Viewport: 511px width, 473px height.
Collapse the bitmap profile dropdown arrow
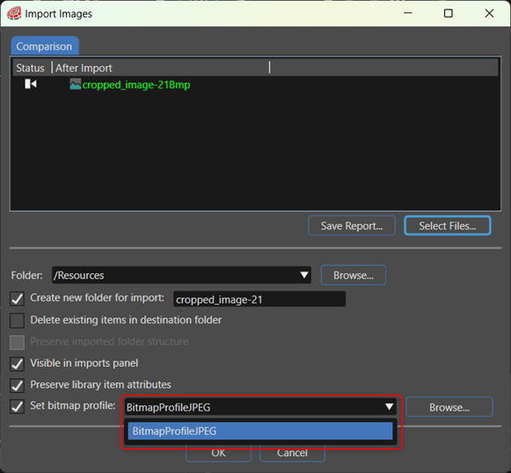(389, 406)
